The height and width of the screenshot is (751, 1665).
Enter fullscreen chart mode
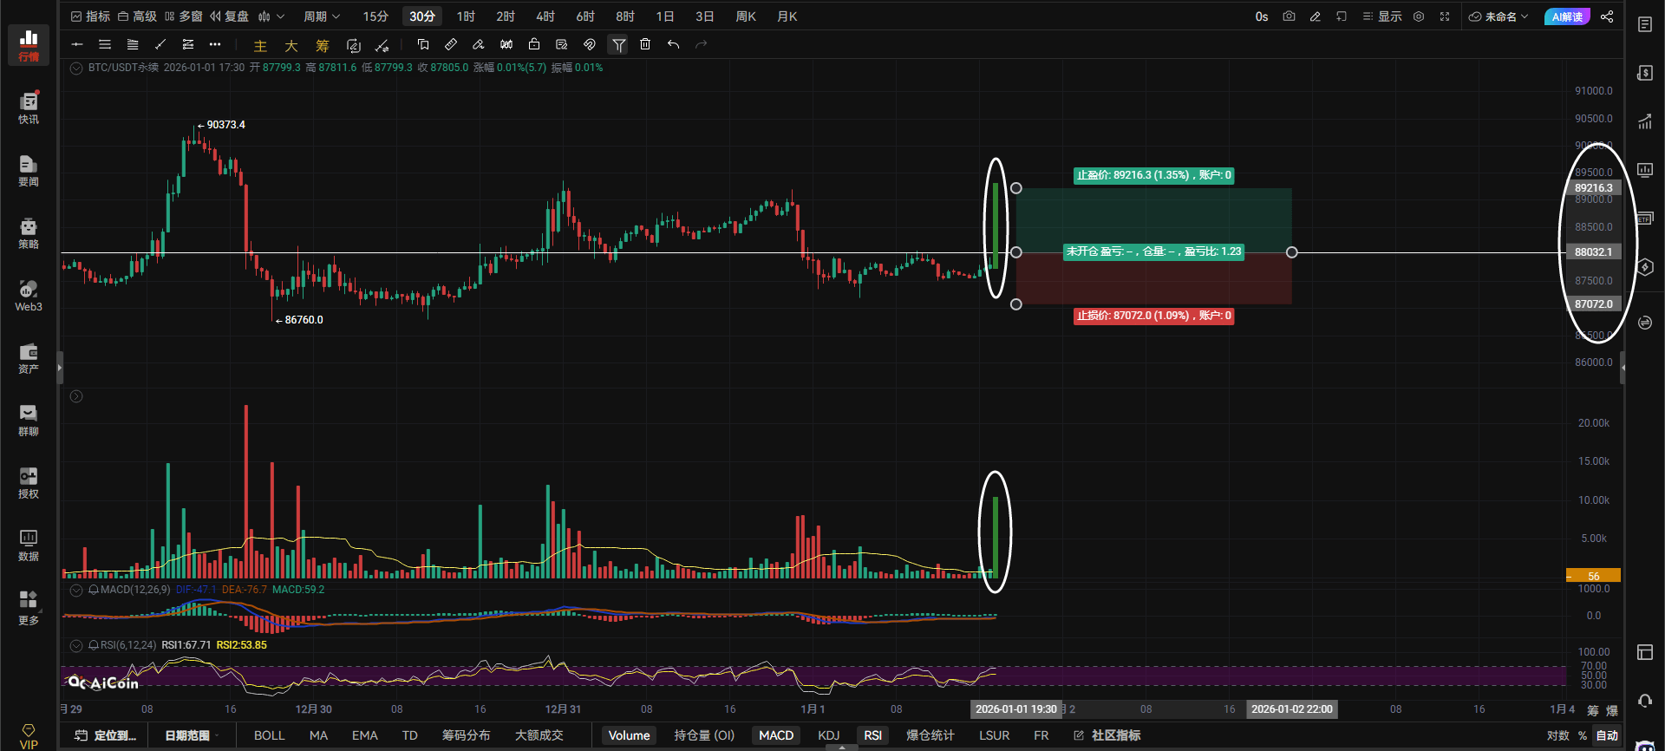coord(1445,16)
